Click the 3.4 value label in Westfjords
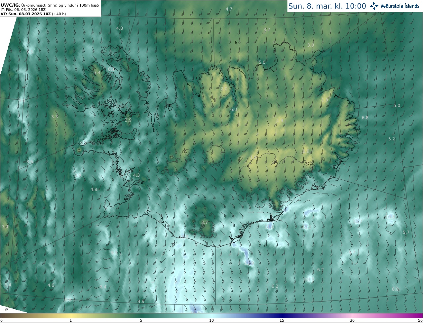 [97, 72]
